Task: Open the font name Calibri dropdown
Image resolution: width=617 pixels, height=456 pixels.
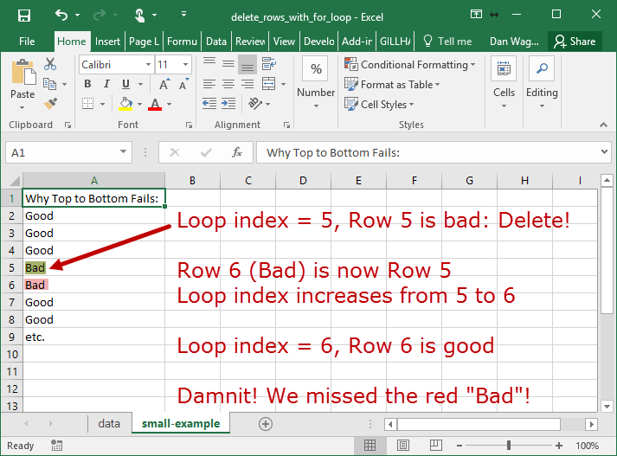Action: tap(148, 65)
